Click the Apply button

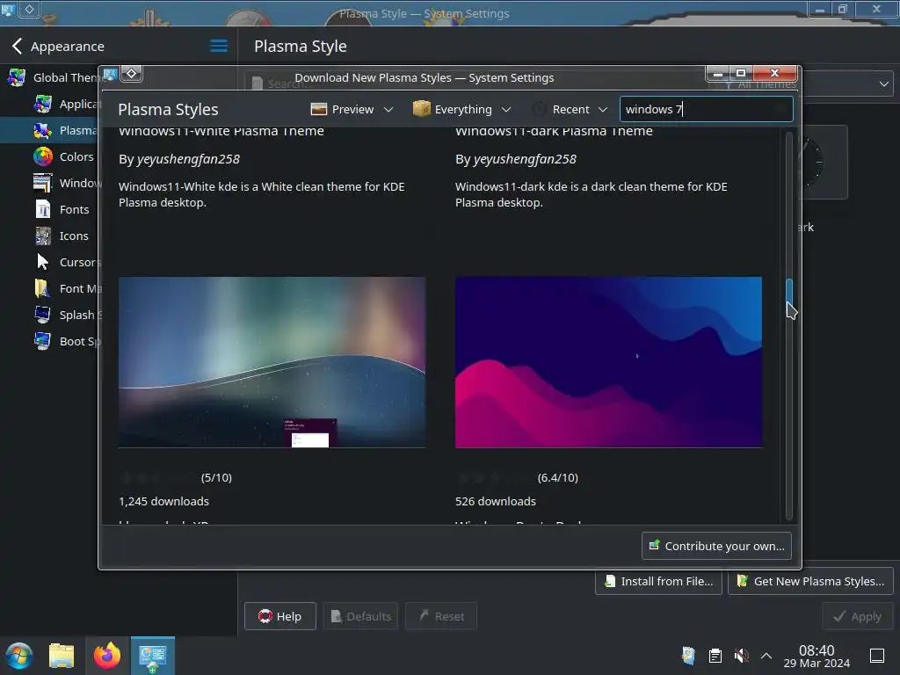(x=858, y=616)
